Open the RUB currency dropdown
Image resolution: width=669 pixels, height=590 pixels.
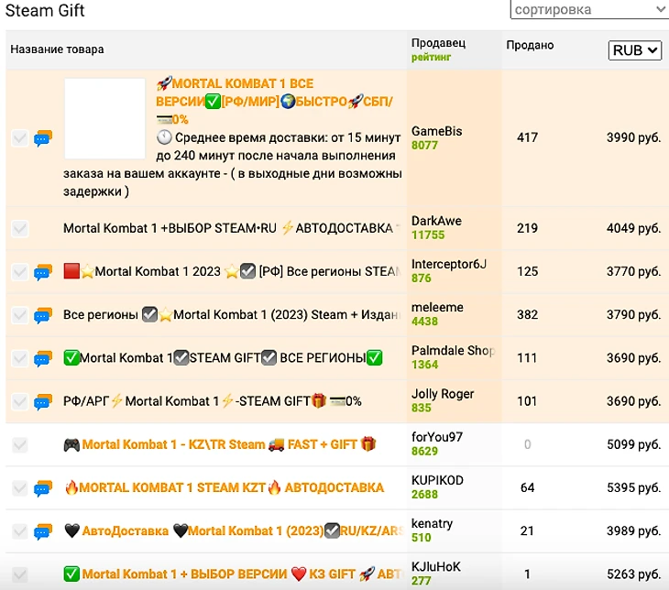coord(634,50)
